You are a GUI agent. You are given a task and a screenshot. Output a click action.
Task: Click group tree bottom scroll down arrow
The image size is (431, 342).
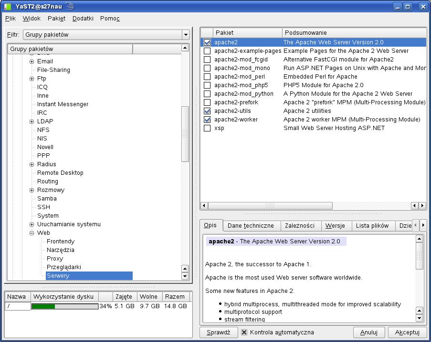(x=185, y=276)
